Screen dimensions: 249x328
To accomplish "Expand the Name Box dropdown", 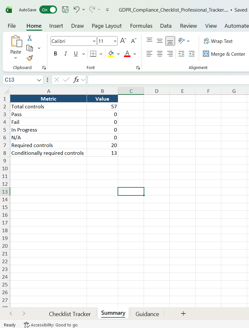I will (x=39, y=80).
